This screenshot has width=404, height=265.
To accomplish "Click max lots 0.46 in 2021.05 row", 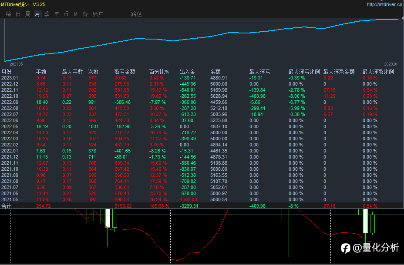I will pyautogui.click(x=67, y=199).
